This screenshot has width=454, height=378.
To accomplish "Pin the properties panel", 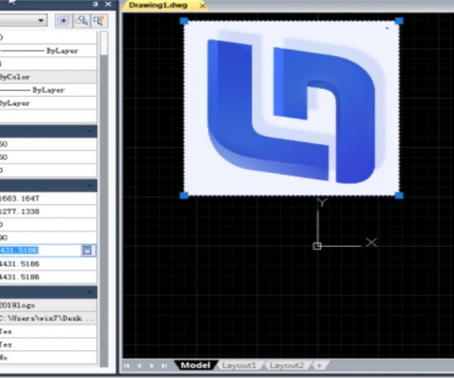I will (x=95, y=5).
